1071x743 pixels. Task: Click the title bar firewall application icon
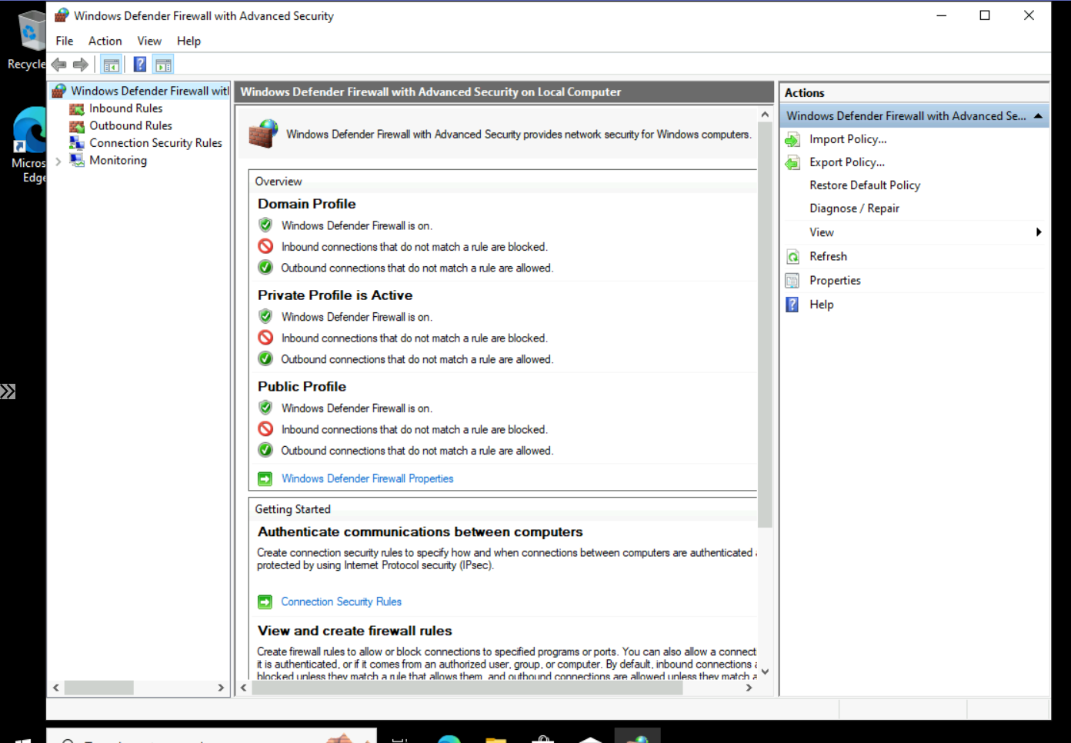[x=62, y=15]
